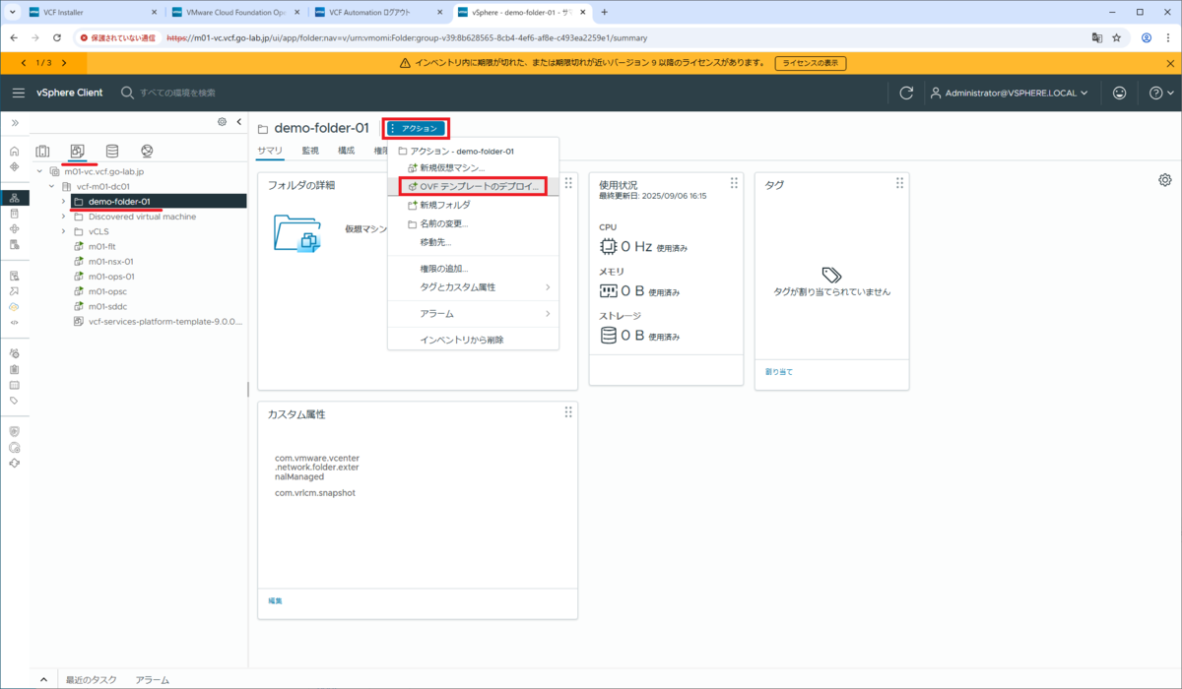
Task: Expand the left sidebar with the double chevron
Action: (x=15, y=122)
